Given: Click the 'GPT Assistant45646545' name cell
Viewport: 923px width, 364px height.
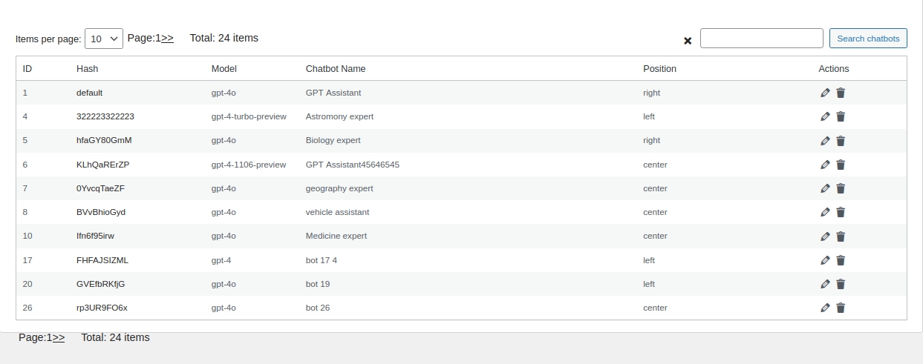Looking at the screenshot, I should (353, 165).
